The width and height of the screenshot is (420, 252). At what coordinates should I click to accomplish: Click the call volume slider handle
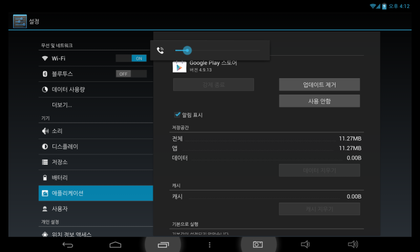[x=187, y=50]
